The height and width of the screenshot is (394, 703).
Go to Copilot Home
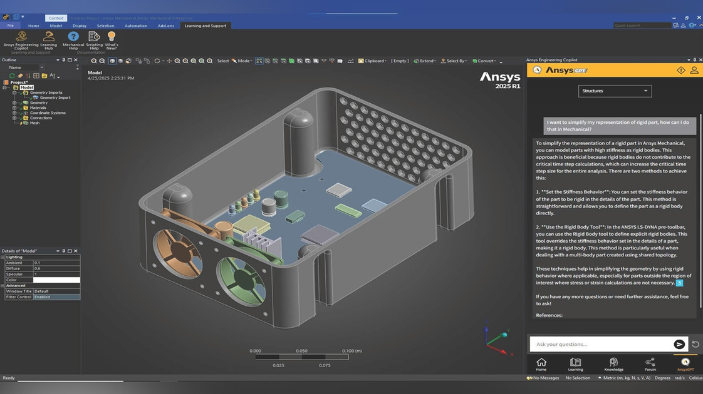[541, 364]
